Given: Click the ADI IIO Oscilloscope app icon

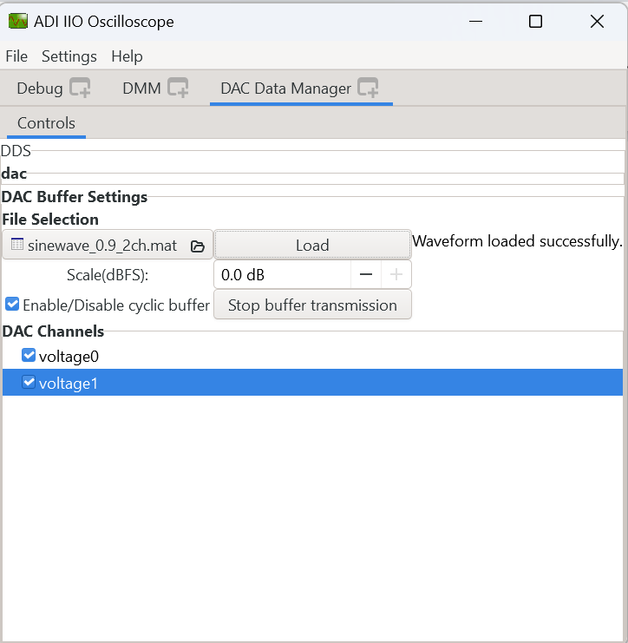Looking at the screenshot, I should coord(18,22).
